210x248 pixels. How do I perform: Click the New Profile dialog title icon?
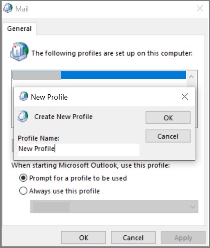pyautogui.click(x=23, y=96)
